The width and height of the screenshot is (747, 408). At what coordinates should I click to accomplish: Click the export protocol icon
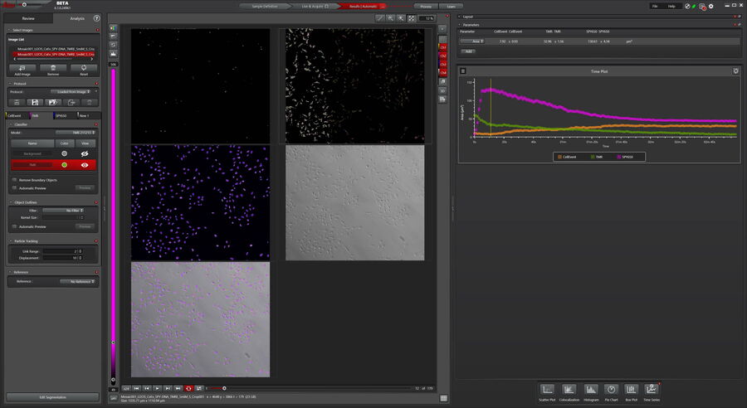point(71,102)
